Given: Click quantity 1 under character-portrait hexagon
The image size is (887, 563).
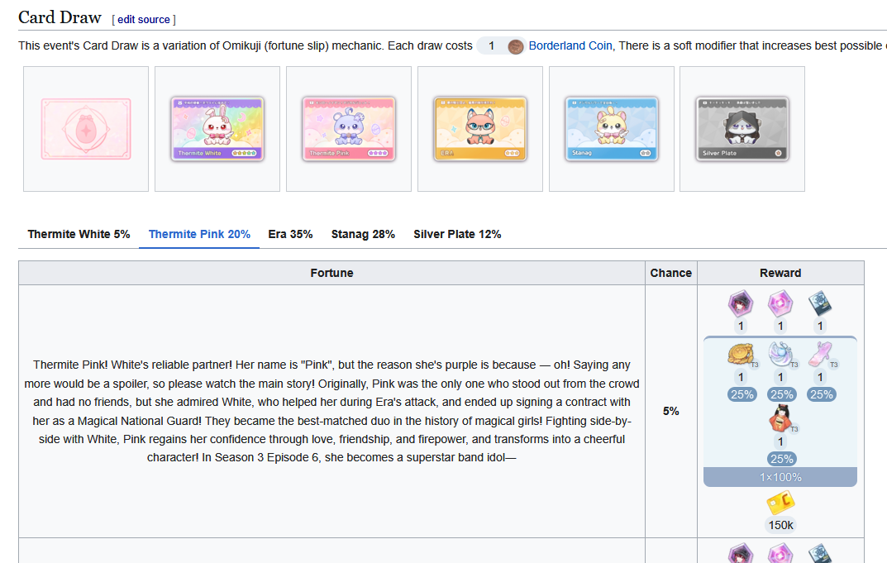Looking at the screenshot, I should [x=741, y=326].
